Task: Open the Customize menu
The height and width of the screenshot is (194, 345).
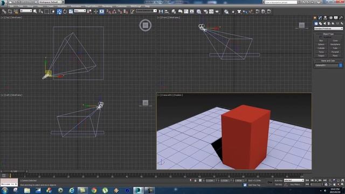Action: (121, 6)
